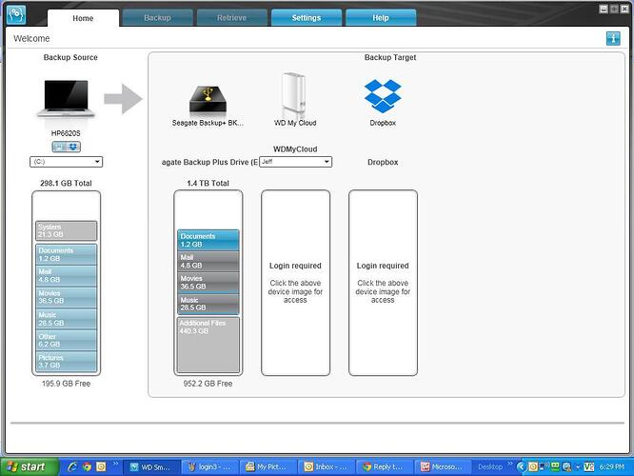Launch Outlook from the quick launch bar

coord(101,466)
